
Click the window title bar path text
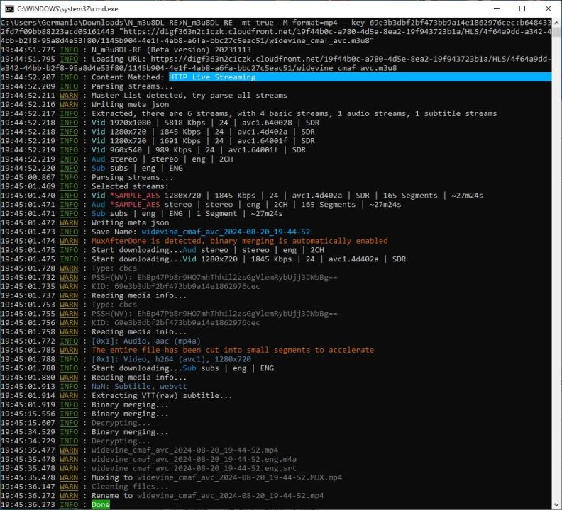pyautogui.click(x=69, y=8)
